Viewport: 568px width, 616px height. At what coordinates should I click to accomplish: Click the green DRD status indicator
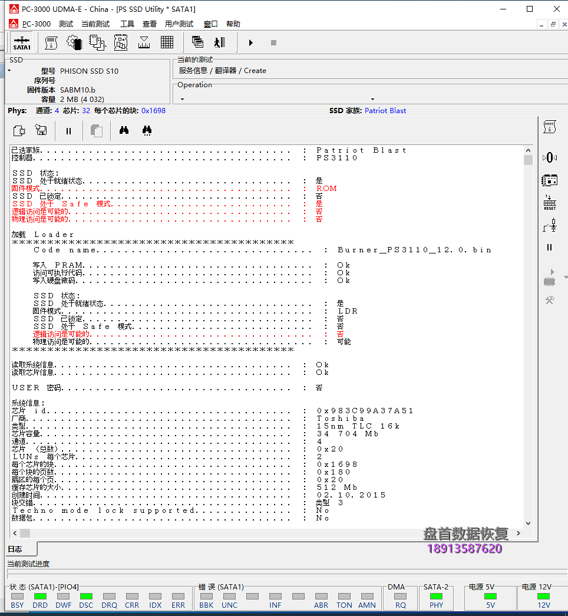(40, 596)
